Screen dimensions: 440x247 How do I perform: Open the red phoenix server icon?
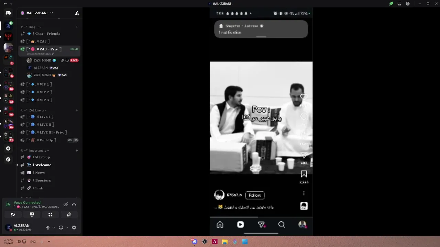coord(8,36)
